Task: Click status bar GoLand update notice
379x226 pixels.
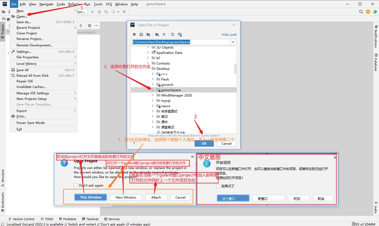Action: [78, 224]
